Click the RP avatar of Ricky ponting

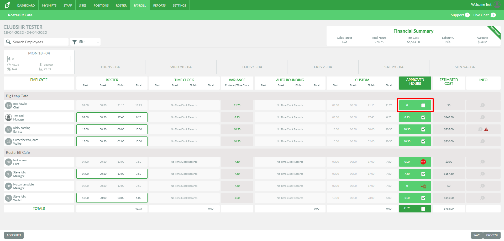[9, 129]
